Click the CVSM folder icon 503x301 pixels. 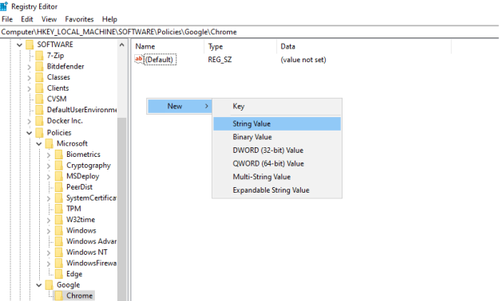tap(39, 100)
